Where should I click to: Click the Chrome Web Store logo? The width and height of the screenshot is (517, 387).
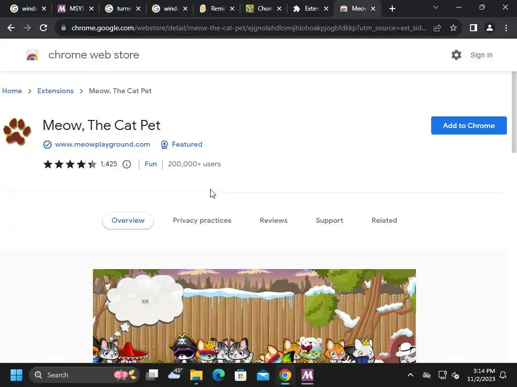(32, 55)
